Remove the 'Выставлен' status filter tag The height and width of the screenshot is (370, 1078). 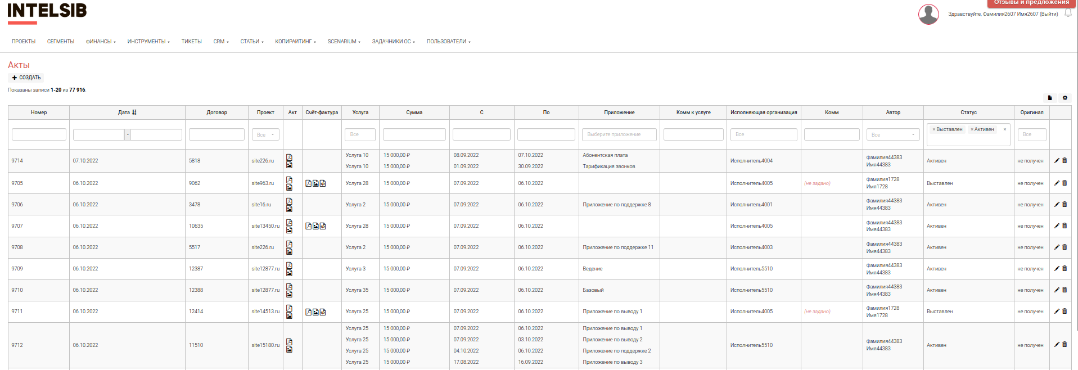tap(934, 129)
